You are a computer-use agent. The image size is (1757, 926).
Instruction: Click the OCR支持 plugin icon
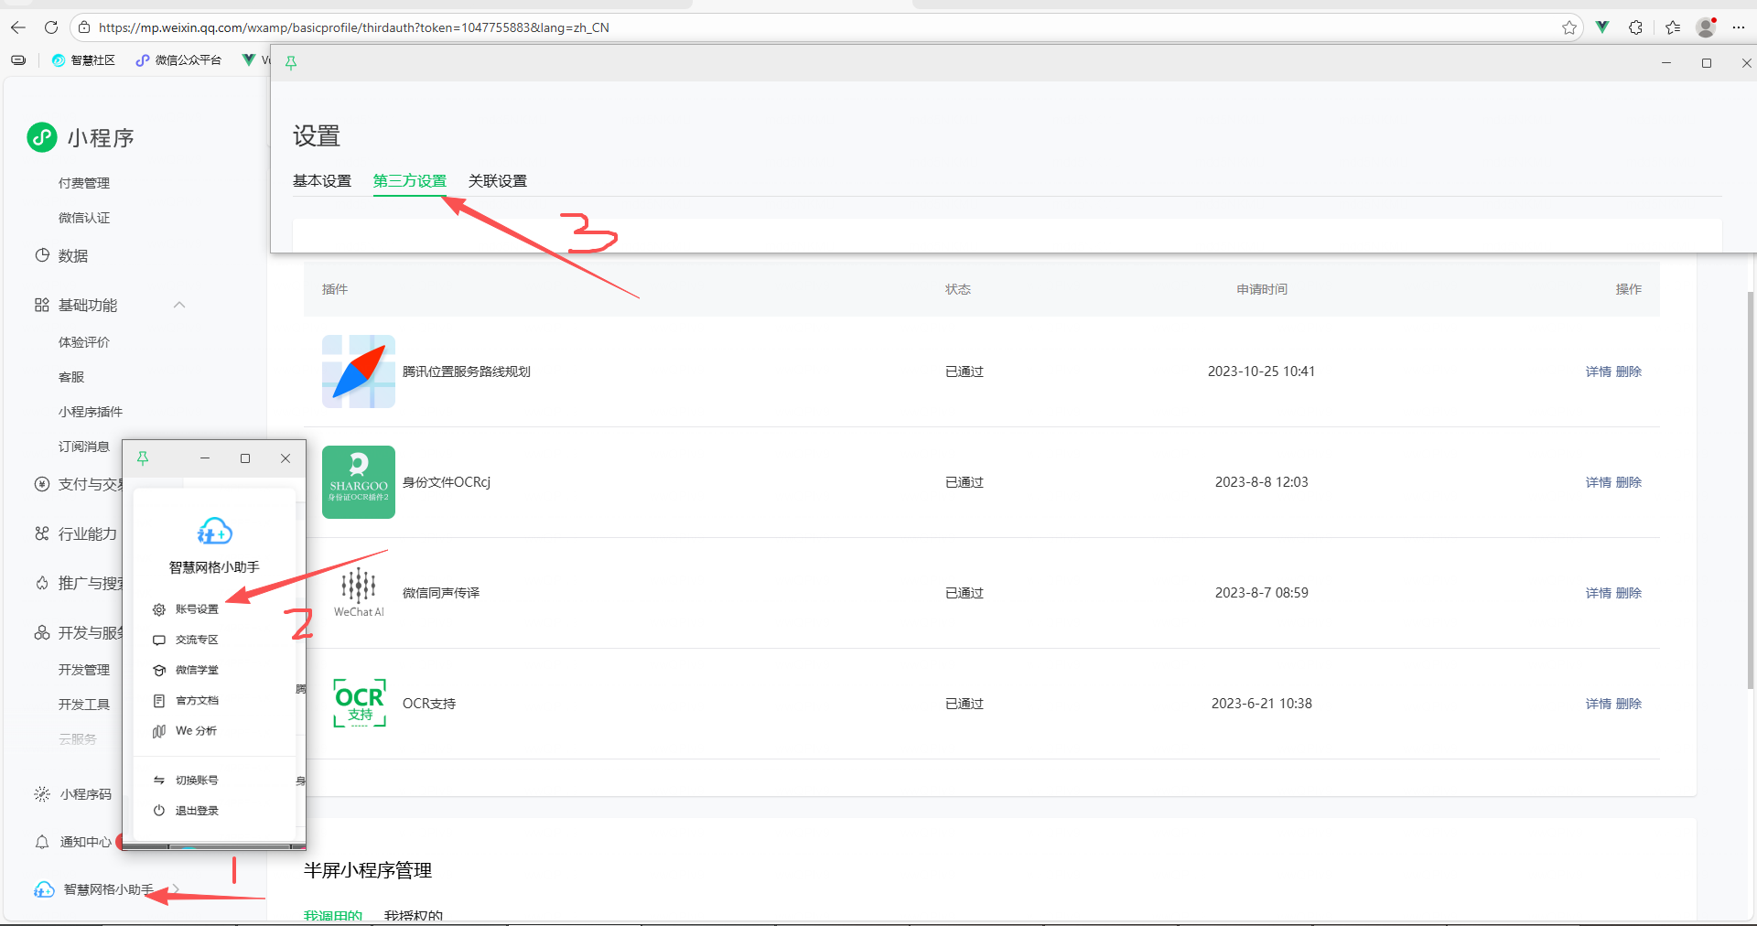click(x=359, y=704)
